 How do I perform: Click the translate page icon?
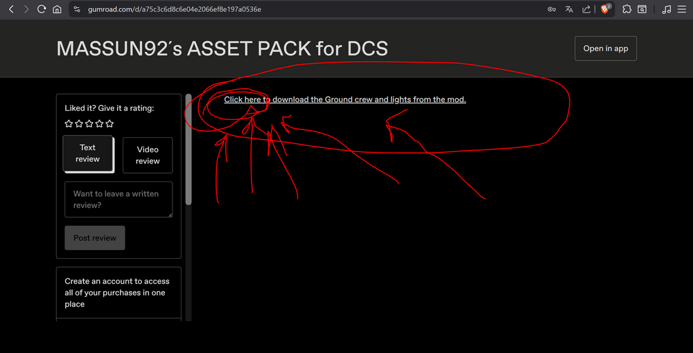pos(569,9)
